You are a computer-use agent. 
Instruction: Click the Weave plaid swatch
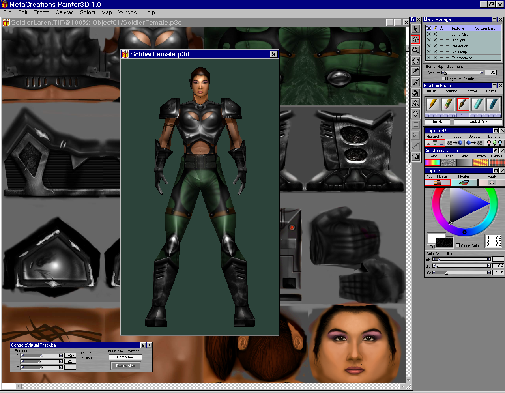[497, 163]
